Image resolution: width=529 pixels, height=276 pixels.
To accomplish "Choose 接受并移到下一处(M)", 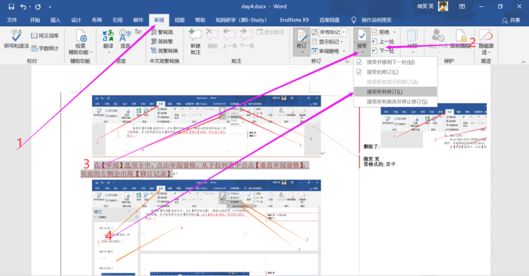I will pos(395,62).
